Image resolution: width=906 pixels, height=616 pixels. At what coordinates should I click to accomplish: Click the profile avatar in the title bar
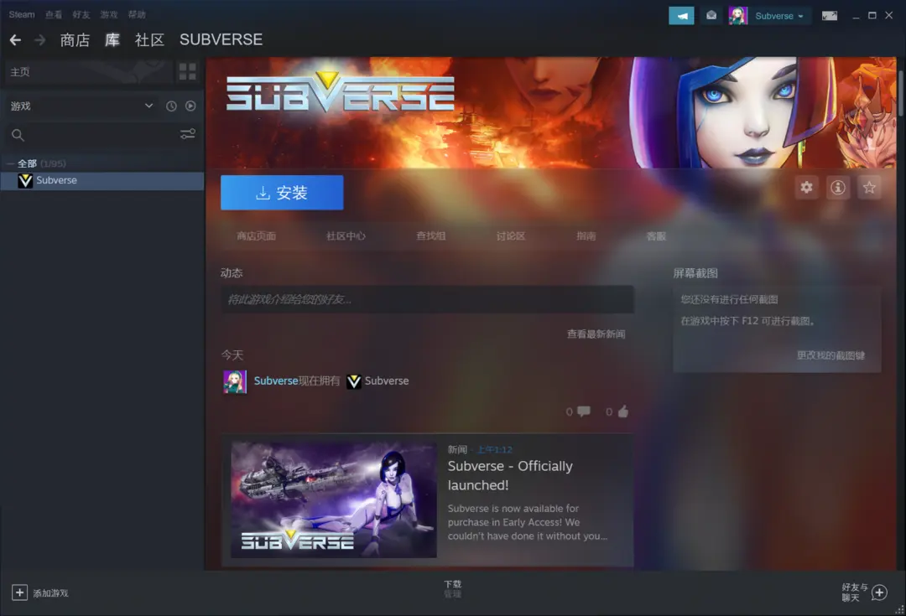(738, 16)
